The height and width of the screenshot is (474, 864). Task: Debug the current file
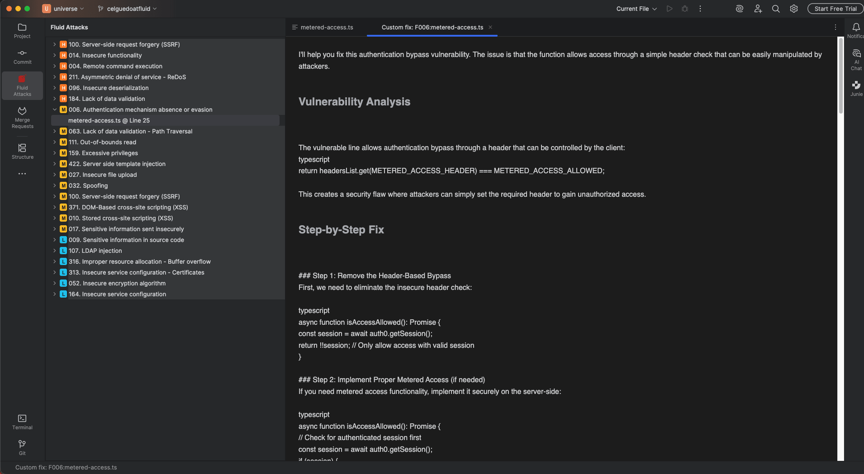(685, 9)
